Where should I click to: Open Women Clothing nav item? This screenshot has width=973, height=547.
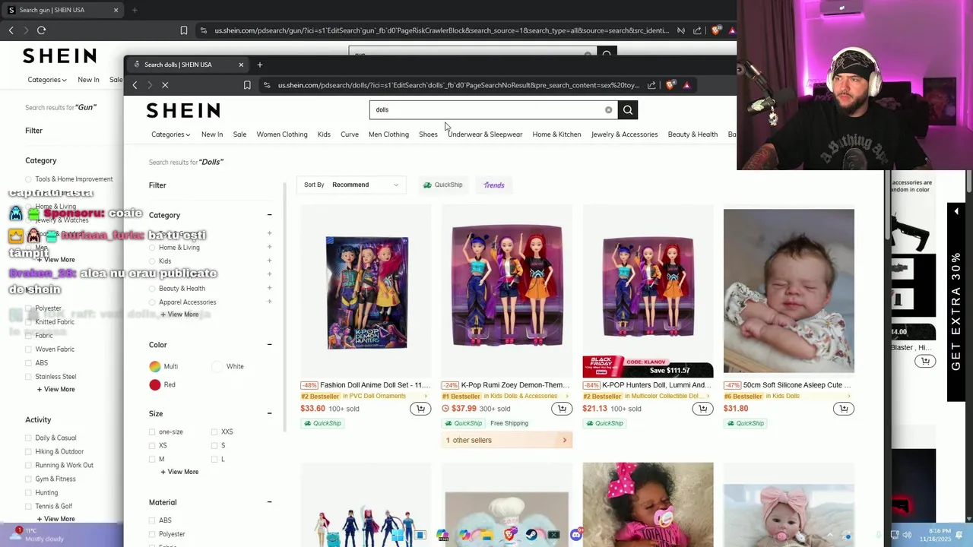pos(282,134)
